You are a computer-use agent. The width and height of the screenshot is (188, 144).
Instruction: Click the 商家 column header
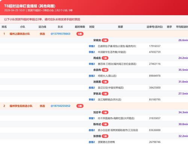[x=120, y=27]
